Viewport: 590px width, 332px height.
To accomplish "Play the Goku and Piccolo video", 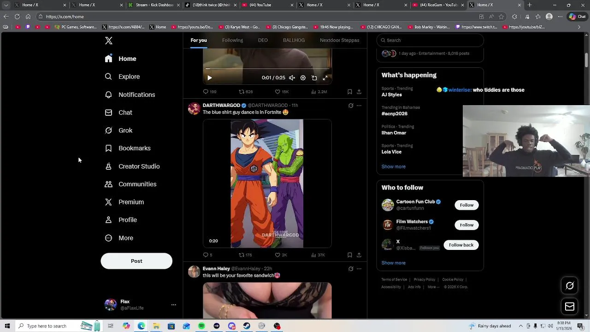I will 267,184.
